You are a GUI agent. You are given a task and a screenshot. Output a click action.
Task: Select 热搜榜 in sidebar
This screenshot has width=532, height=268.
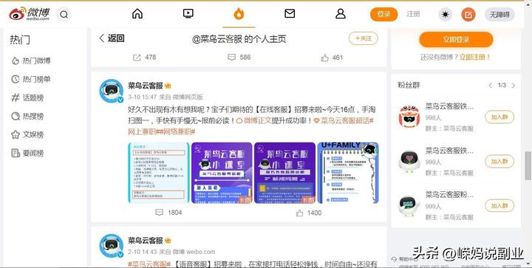(27, 116)
